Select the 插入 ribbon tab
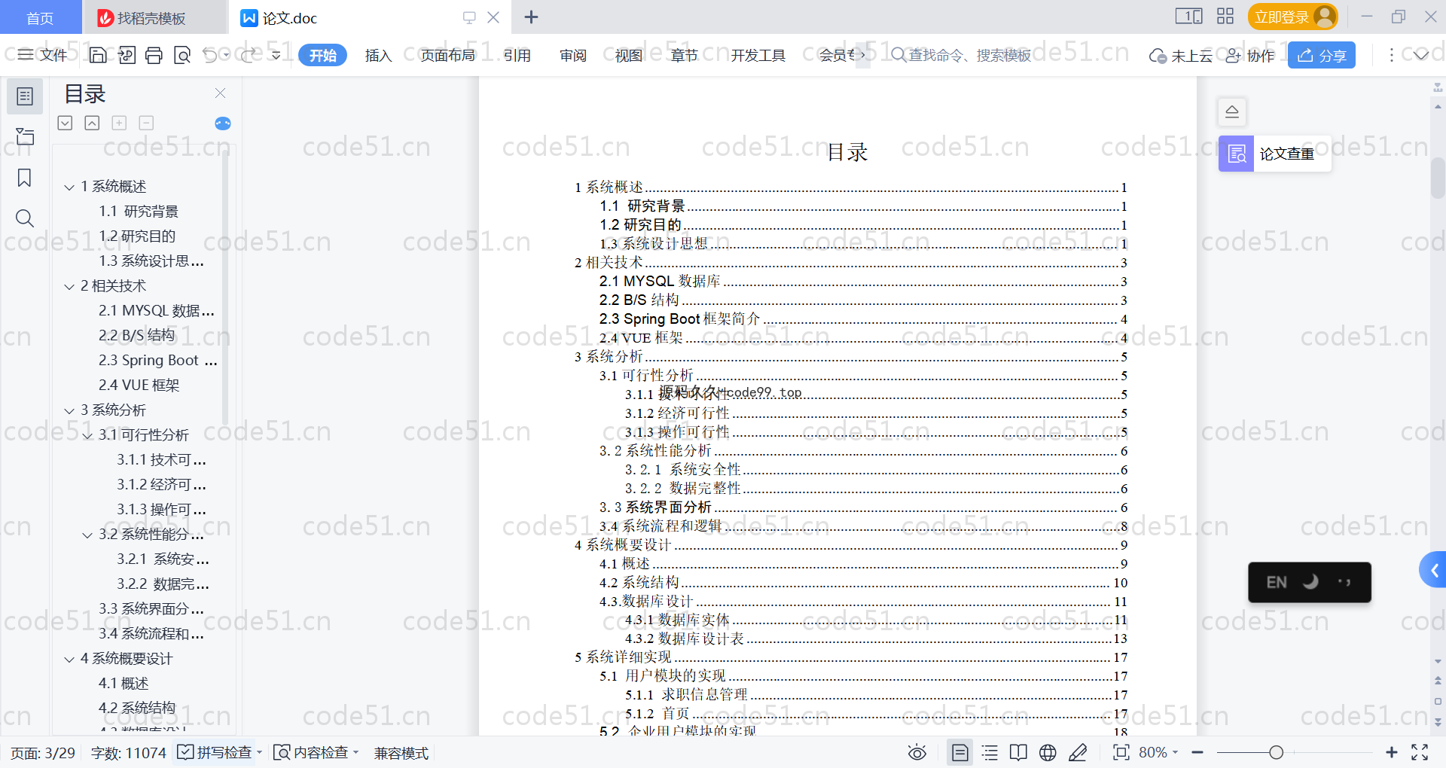The height and width of the screenshot is (768, 1446). tap(378, 55)
